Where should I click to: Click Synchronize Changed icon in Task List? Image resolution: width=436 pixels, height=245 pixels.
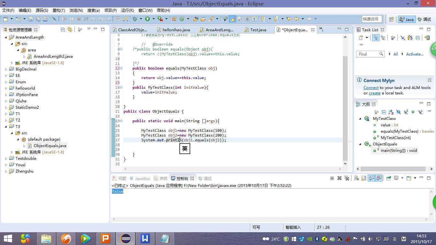427,38
